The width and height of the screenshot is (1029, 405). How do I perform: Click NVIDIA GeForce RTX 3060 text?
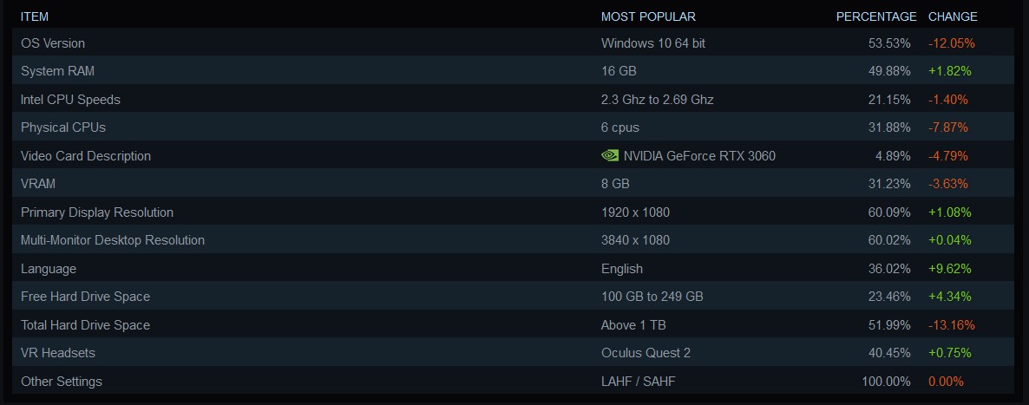pos(699,155)
